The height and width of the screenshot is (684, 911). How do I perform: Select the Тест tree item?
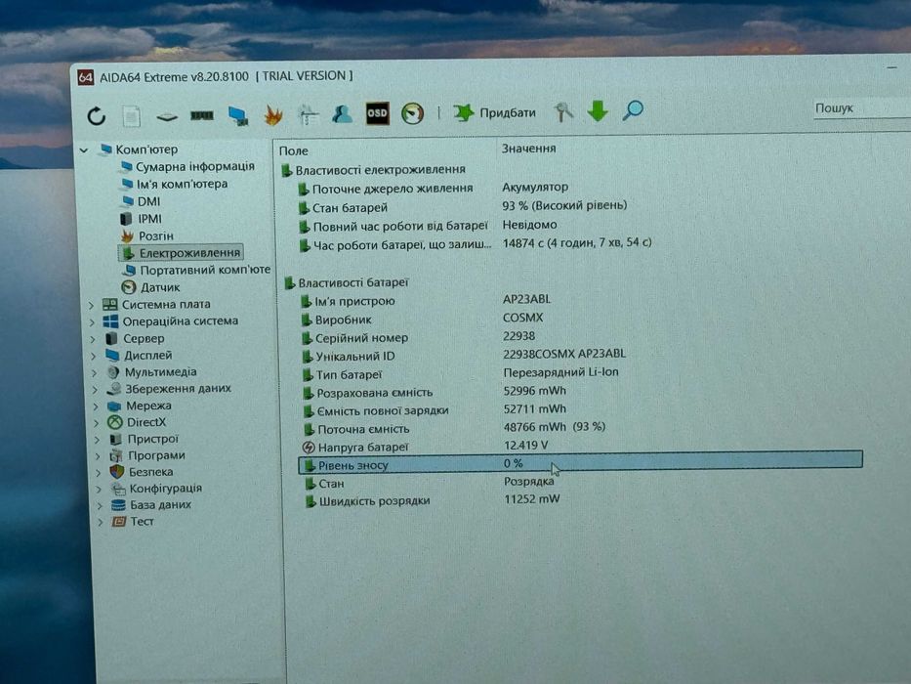(133, 522)
